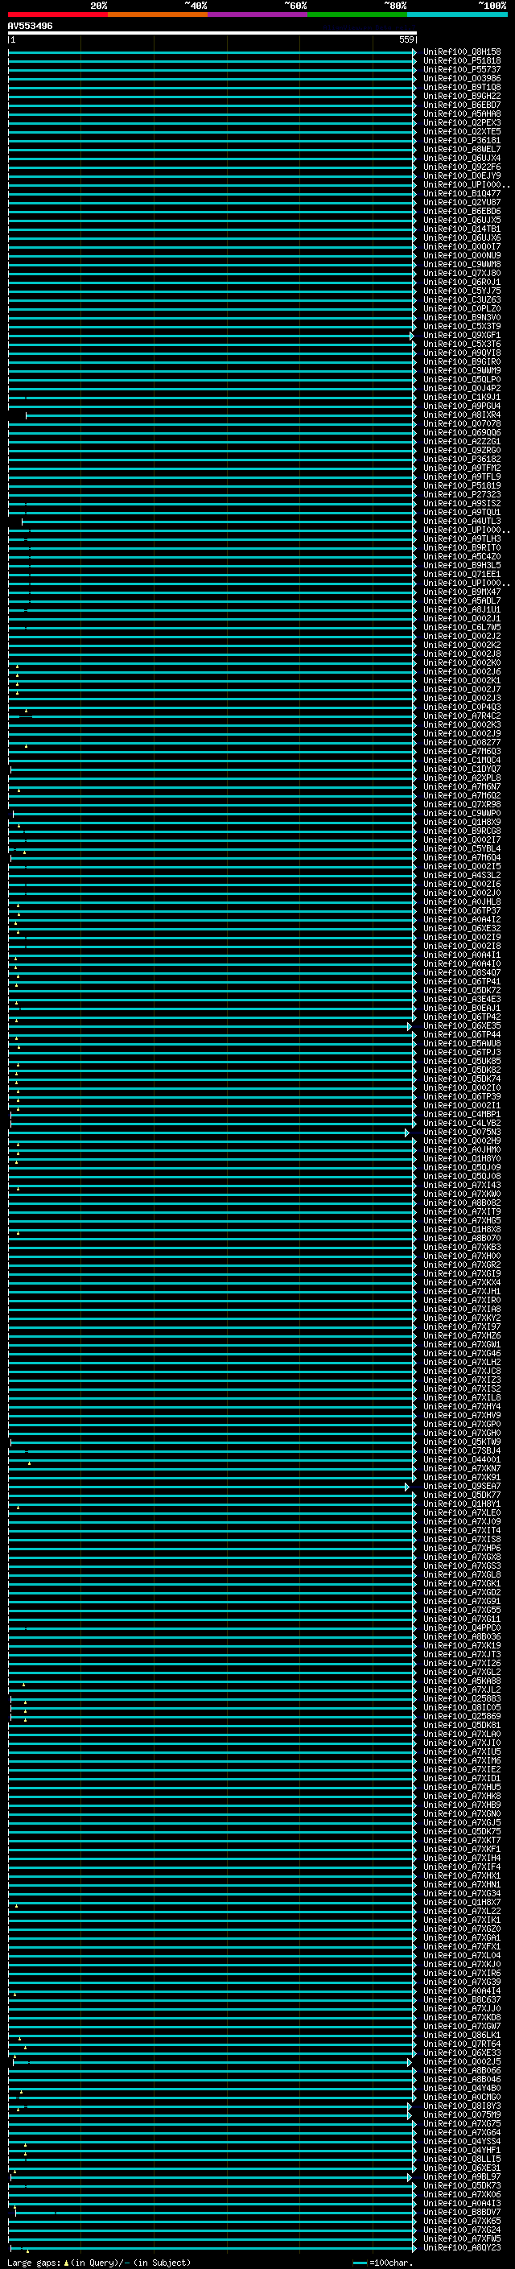Open hit UniRef100_B1Q477
This screenshot has width=515, height=2269.
pyautogui.click(x=461, y=193)
